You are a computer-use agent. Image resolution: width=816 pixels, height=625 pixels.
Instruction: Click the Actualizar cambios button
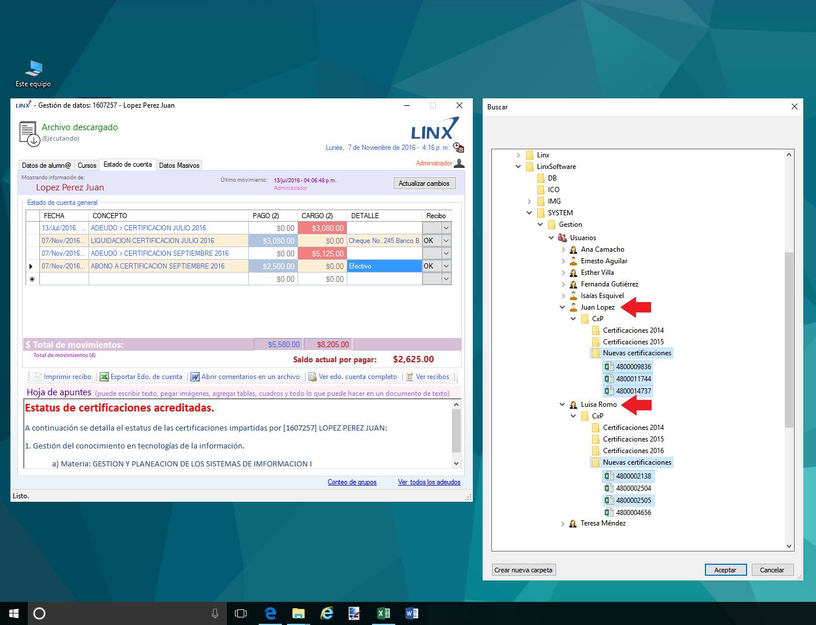pyautogui.click(x=424, y=183)
